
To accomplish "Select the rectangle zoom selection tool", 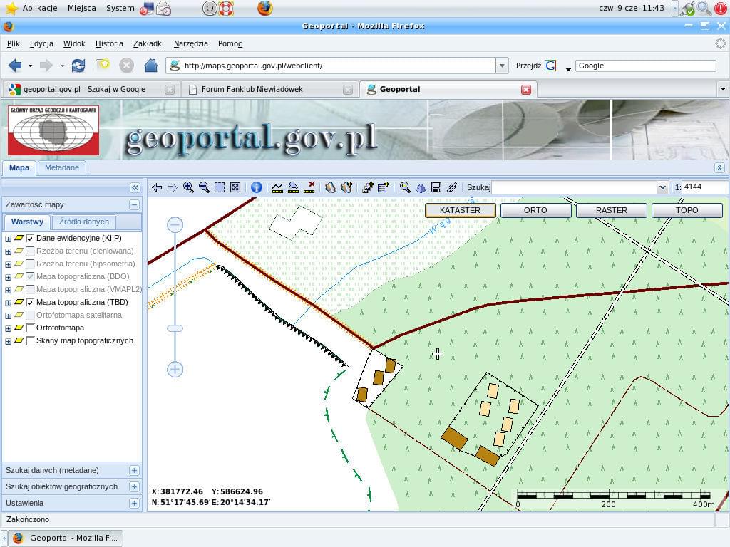I will pos(220,187).
